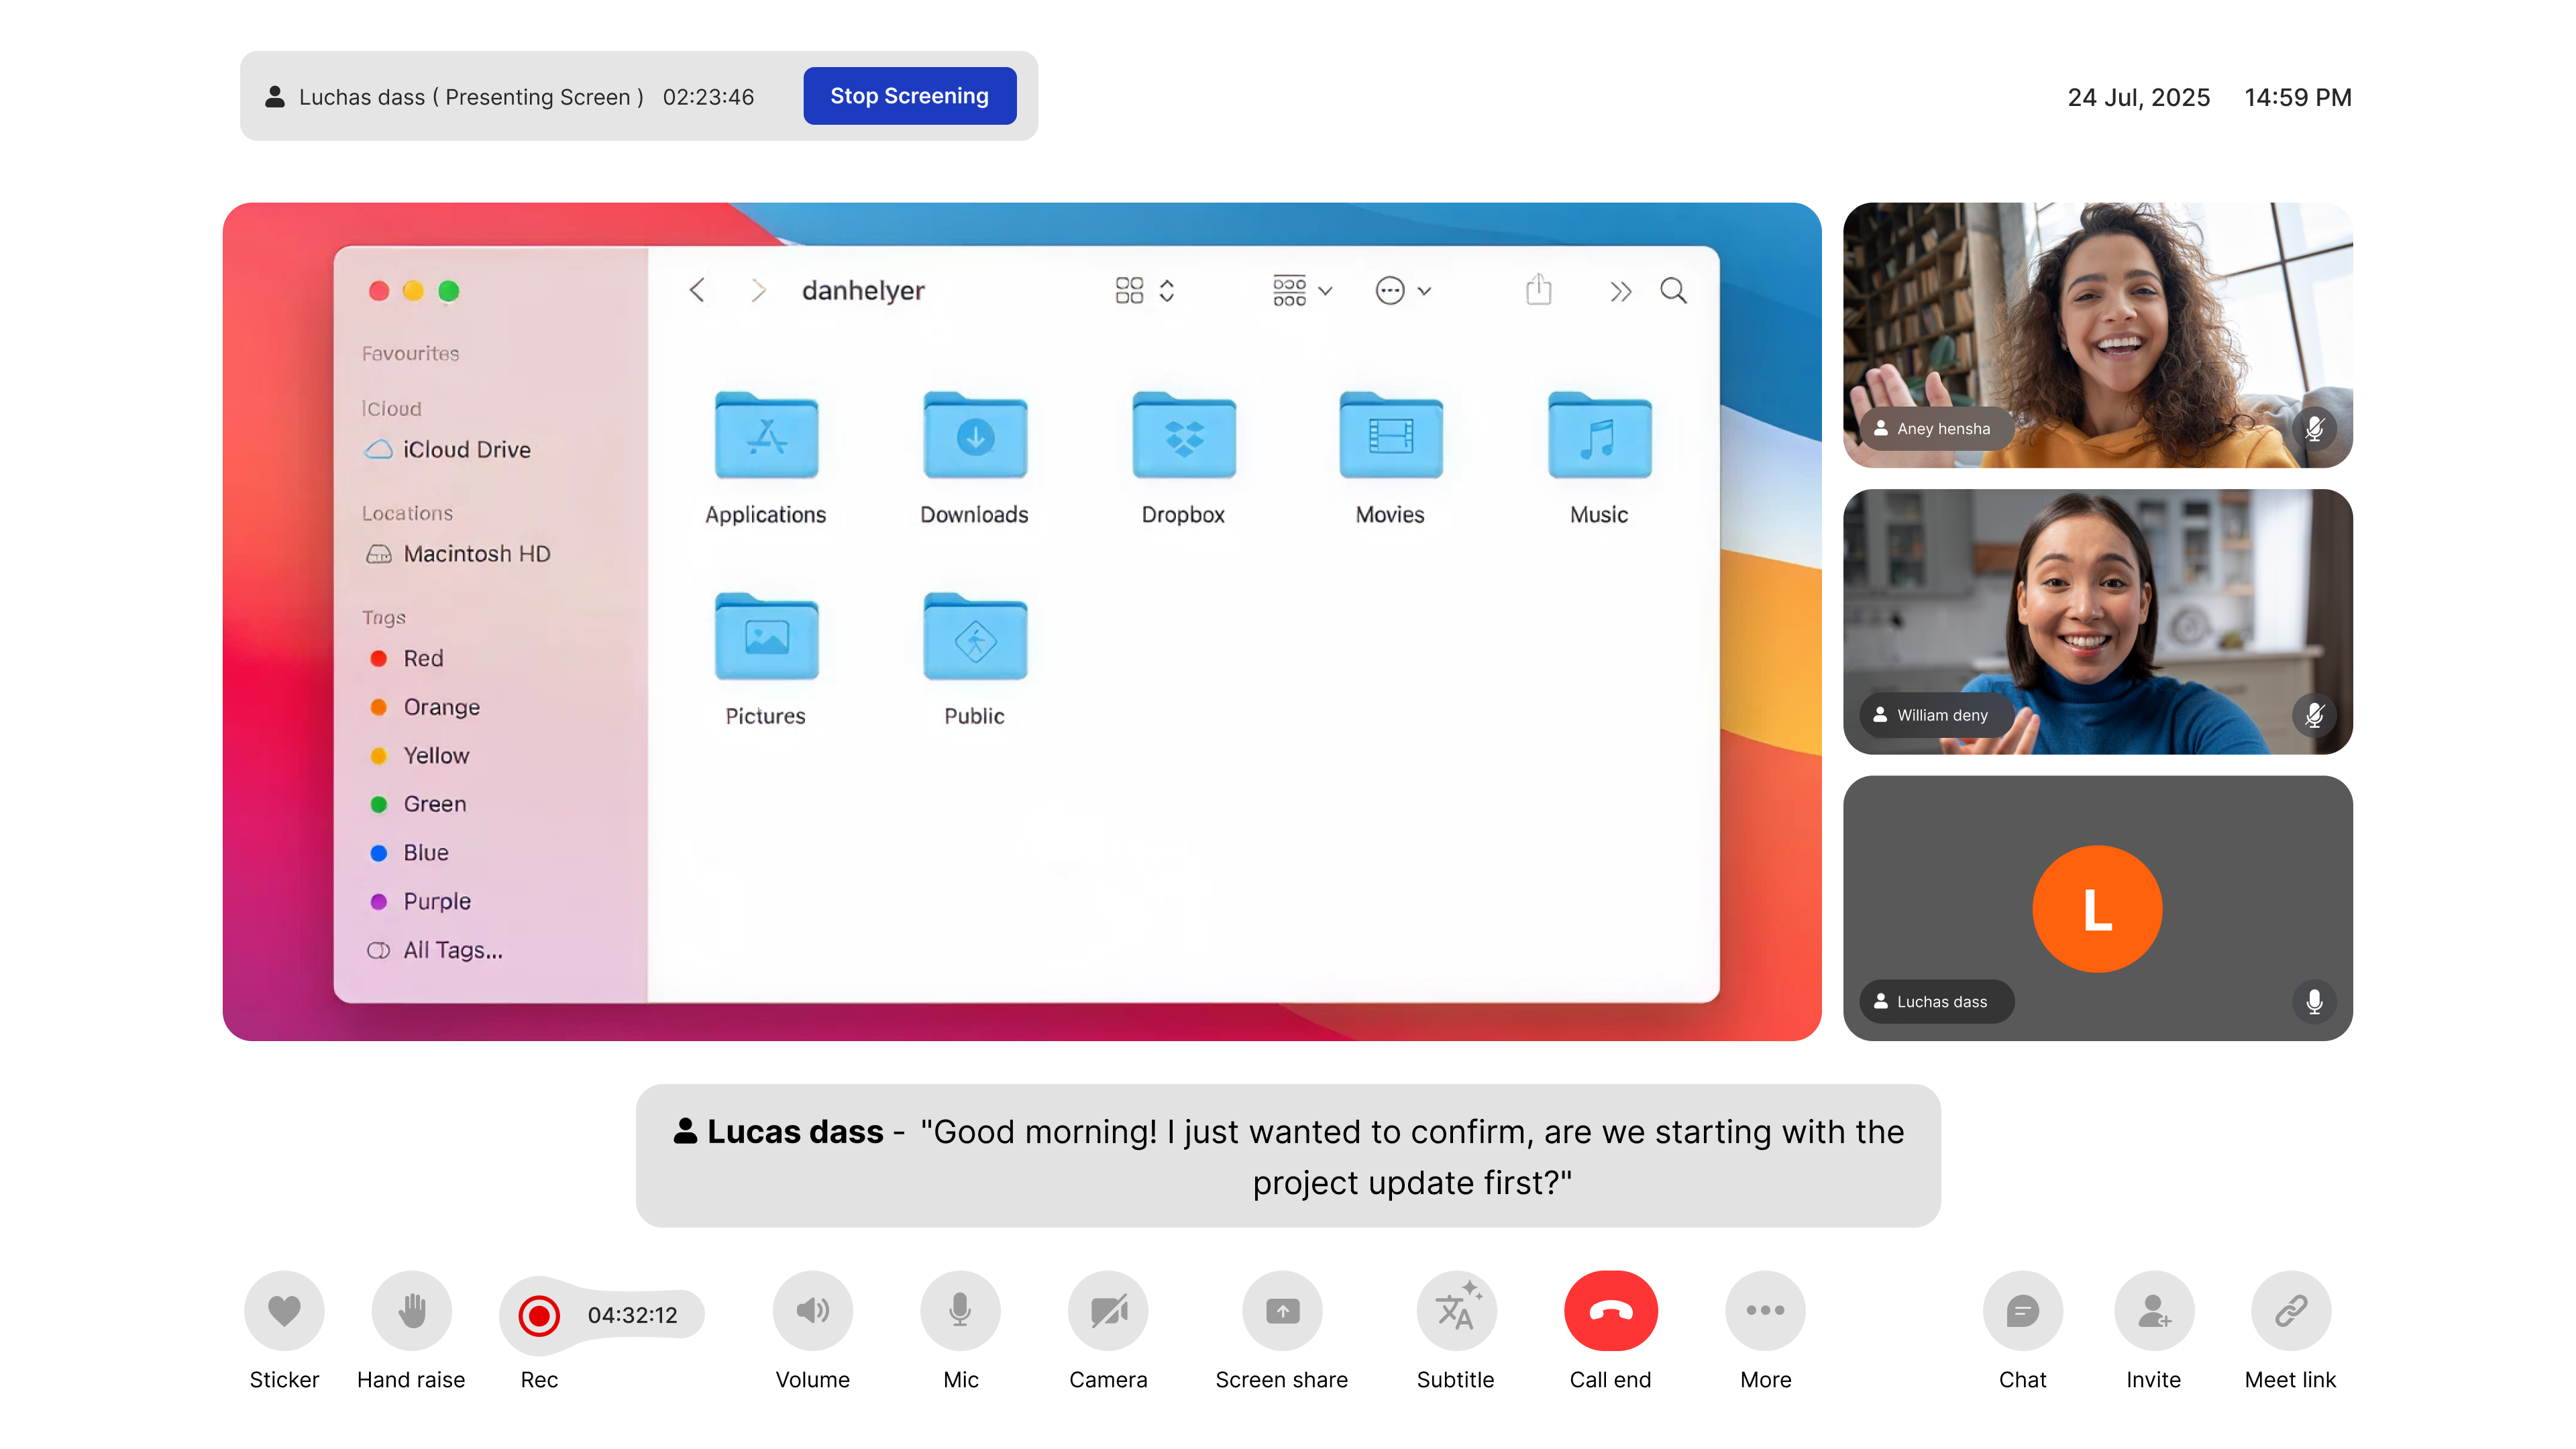Open the Chat panel
This screenshot has height=1449, width=2576.
click(x=2022, y=1310)
